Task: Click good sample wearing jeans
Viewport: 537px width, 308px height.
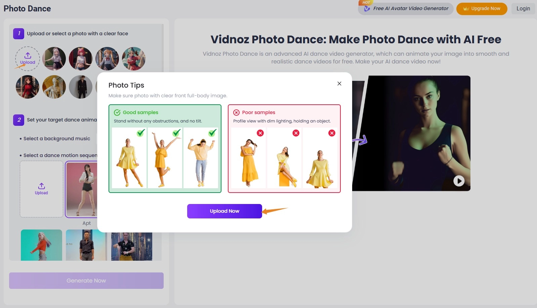Action: tap(201, 158)
